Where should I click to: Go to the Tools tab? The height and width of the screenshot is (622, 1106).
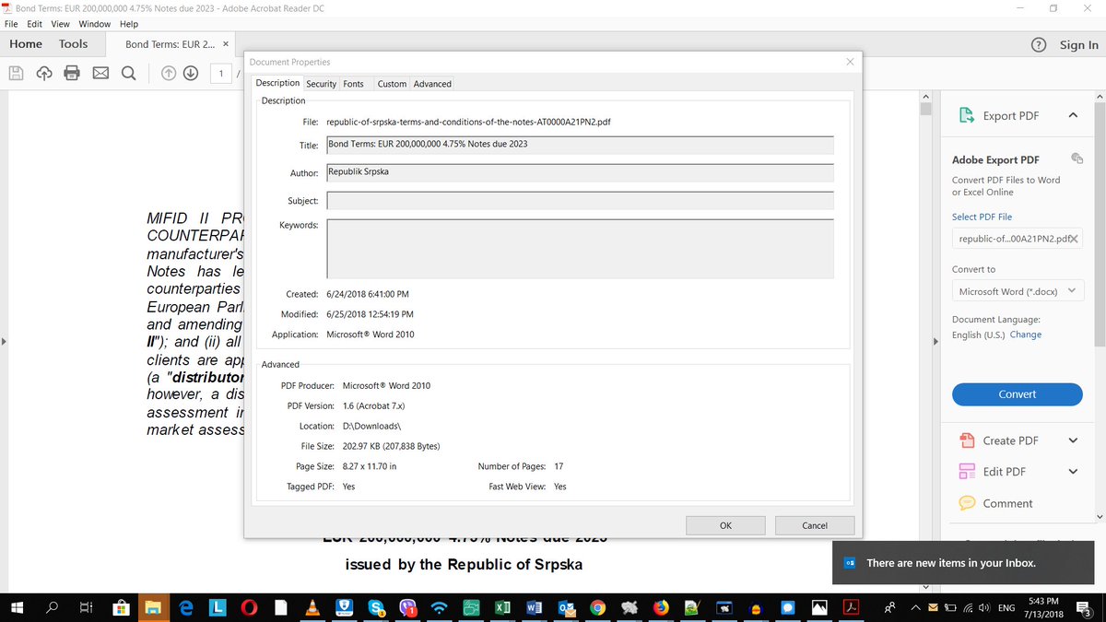point(74,44)
